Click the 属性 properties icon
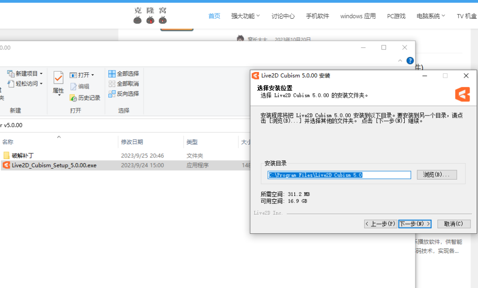This screenshot has width=478, height=288. (58, 77)
